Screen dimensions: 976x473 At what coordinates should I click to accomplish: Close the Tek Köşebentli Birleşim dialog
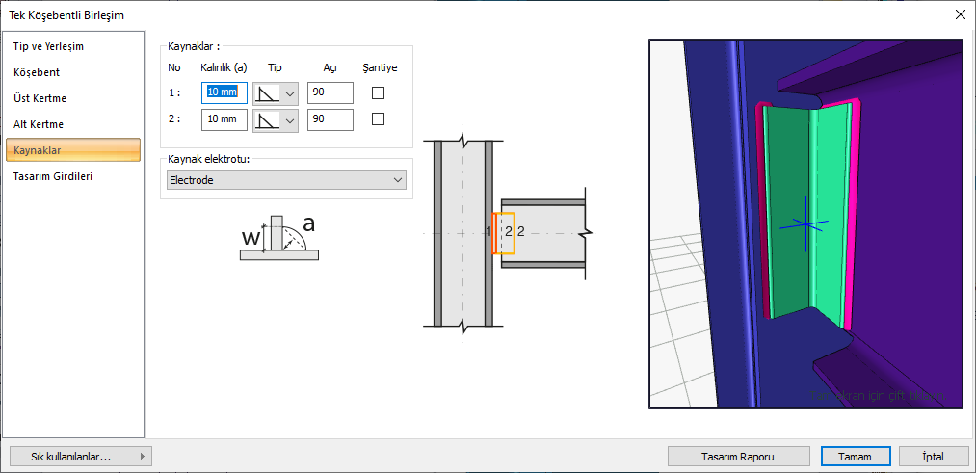click(959, 14)
